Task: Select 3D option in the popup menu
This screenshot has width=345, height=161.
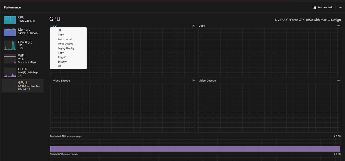Action: coord(59,30)
